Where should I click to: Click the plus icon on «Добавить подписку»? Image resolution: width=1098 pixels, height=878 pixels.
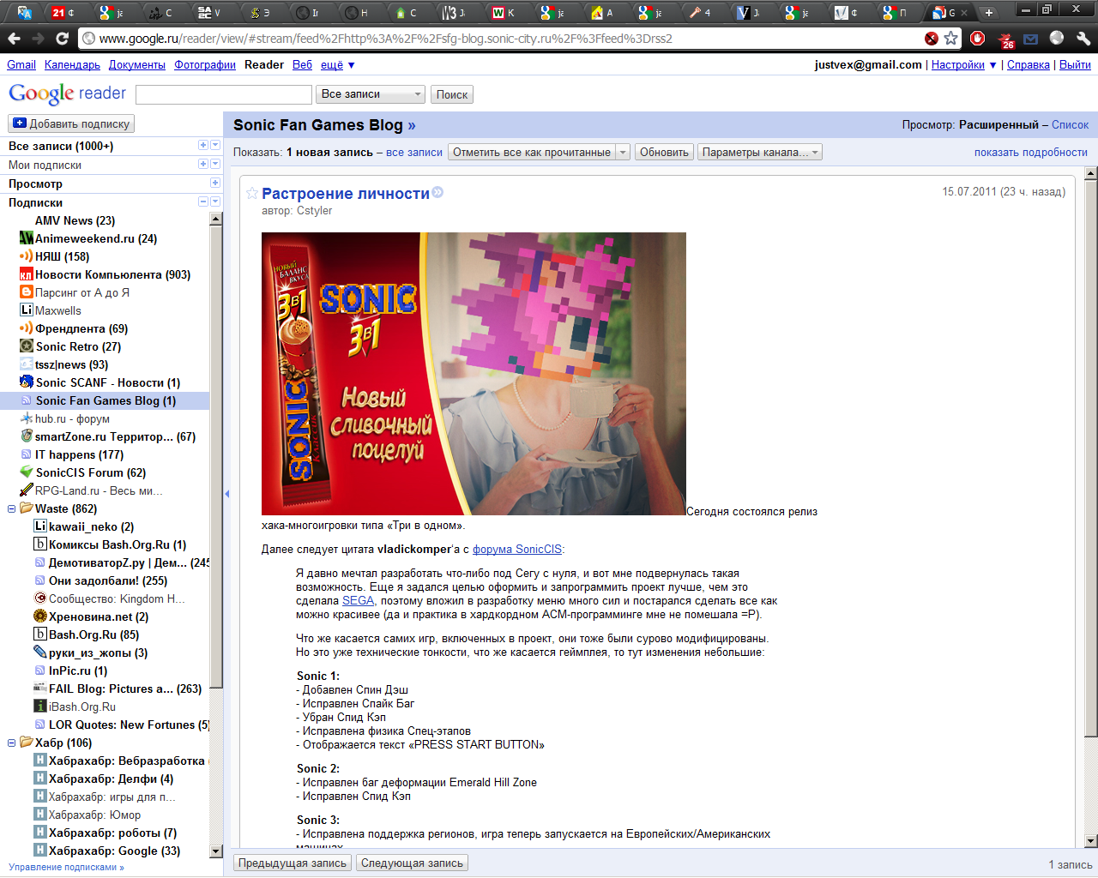(x=20, y=123)
